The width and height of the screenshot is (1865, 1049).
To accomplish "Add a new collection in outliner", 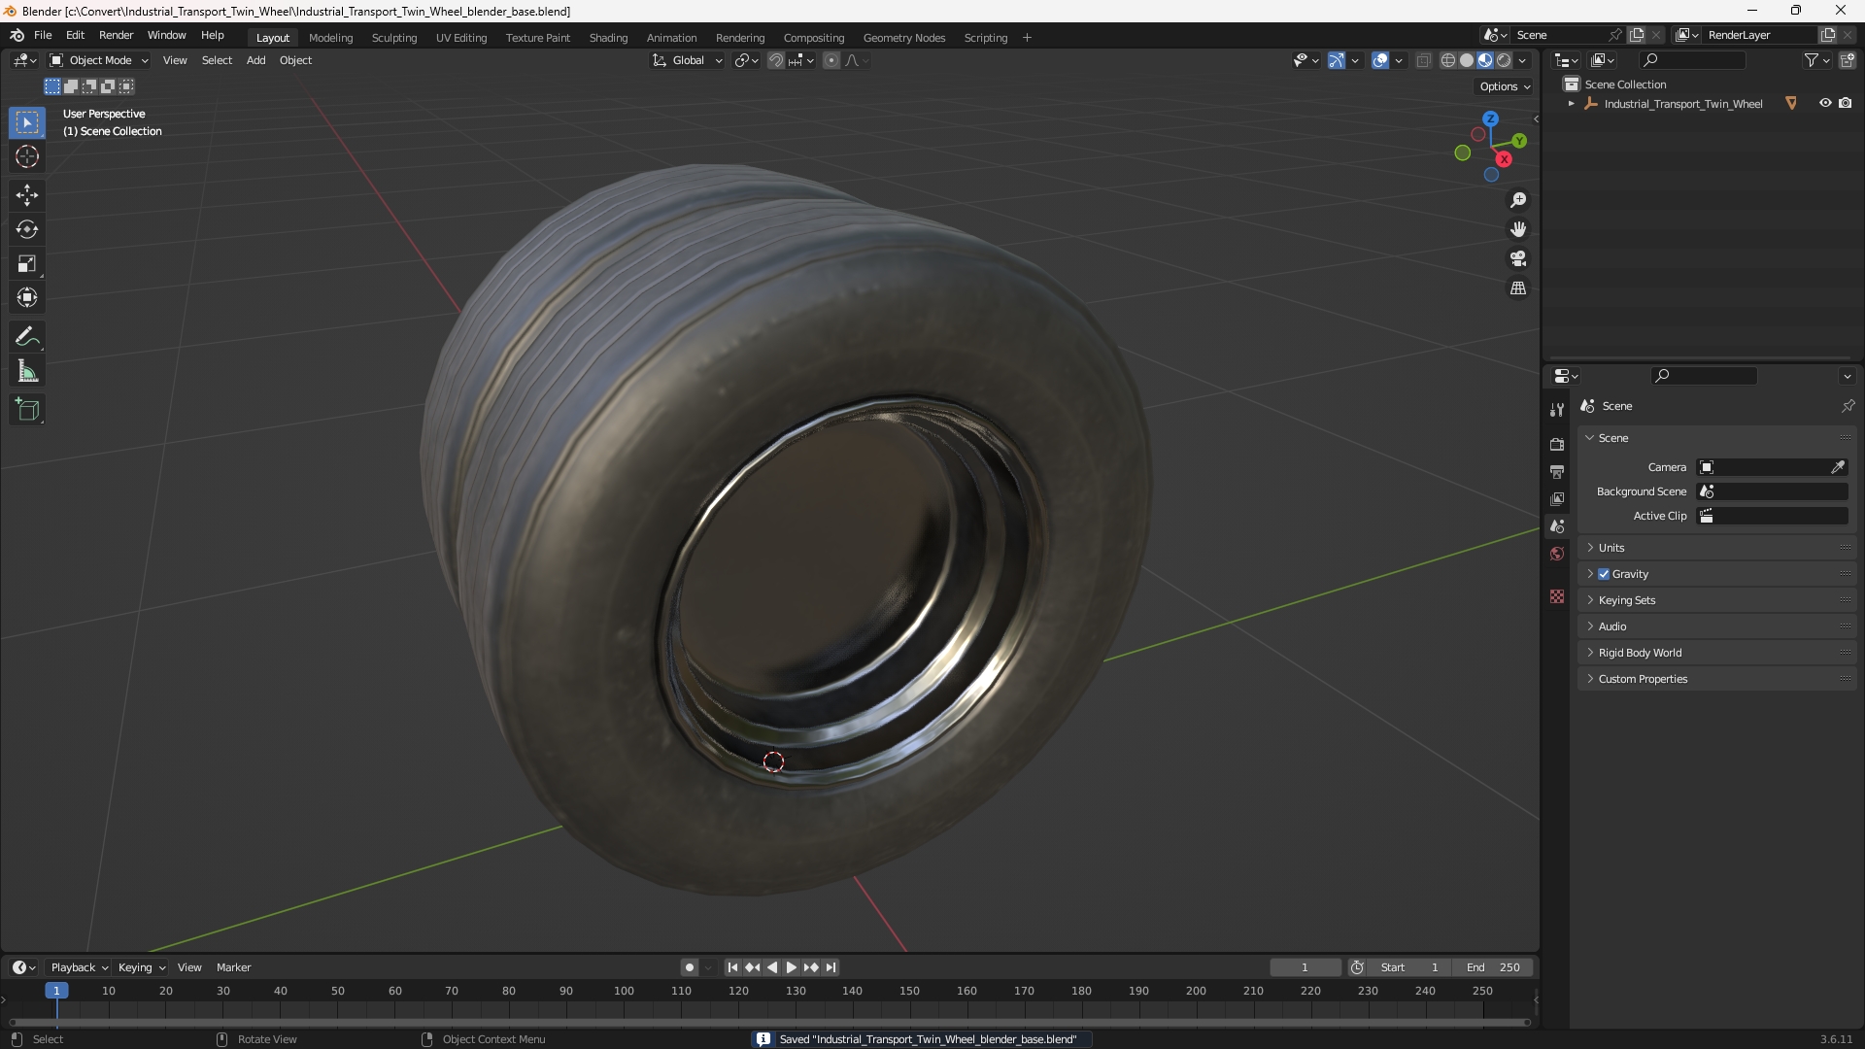I will [1848, 60].
